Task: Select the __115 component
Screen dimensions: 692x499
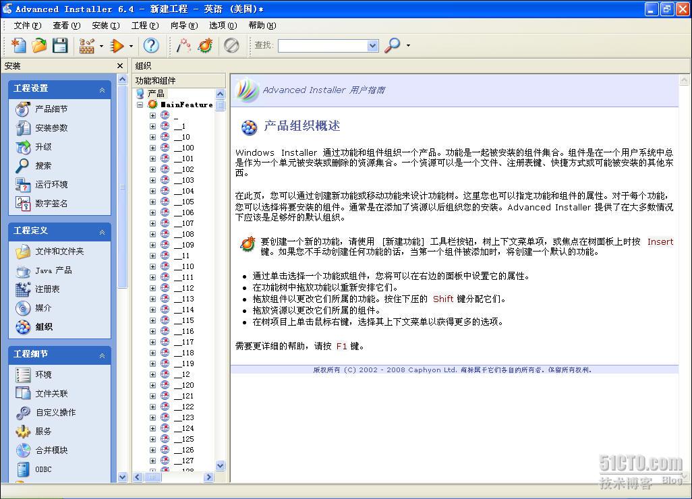Action: tap(184, 320)
